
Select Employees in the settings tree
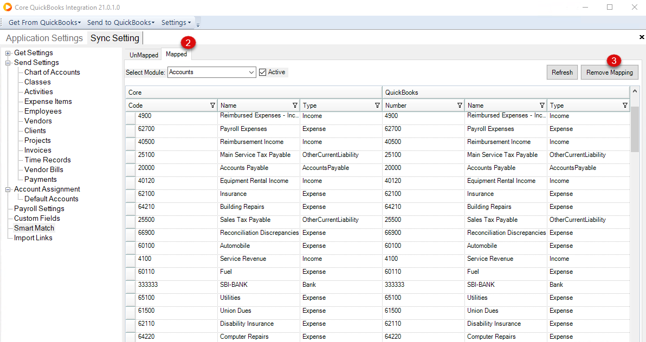click(x=43, y=111)
